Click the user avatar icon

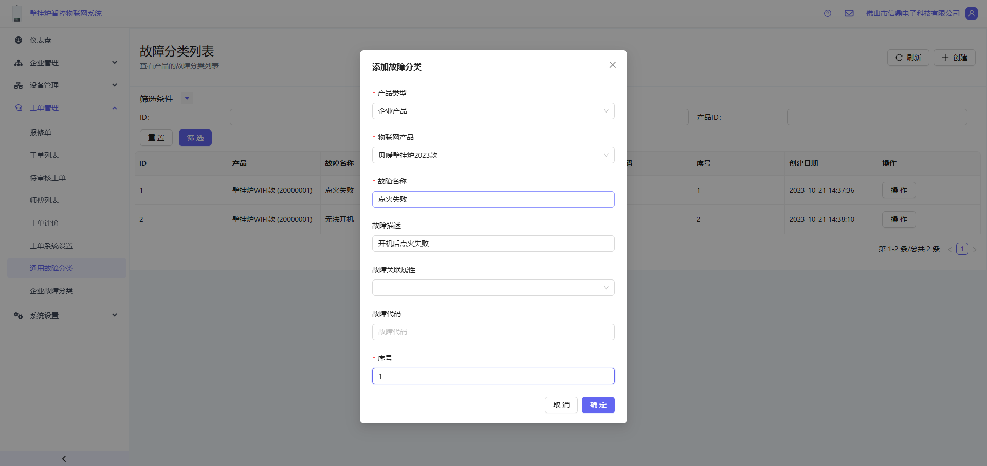tap(971, 13)
